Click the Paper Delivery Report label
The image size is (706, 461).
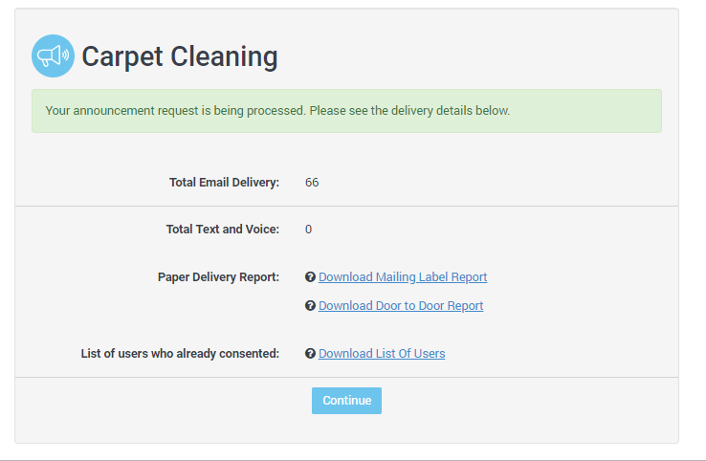click(x=218, y=277)
